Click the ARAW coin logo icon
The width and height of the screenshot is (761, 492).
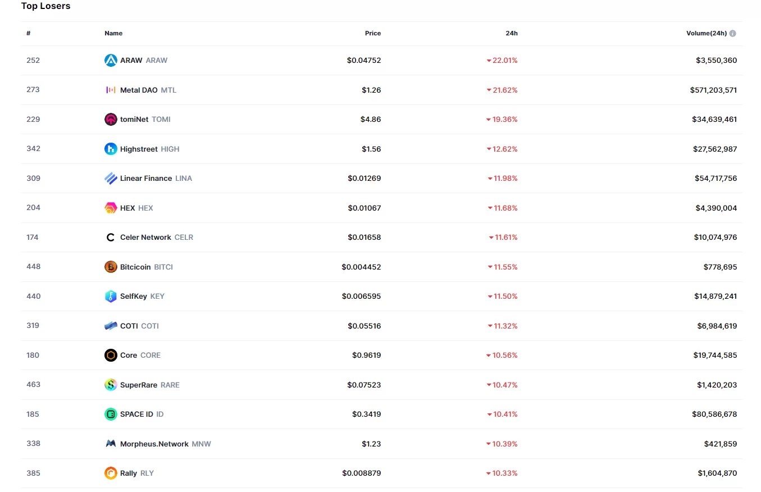point(111,60)
